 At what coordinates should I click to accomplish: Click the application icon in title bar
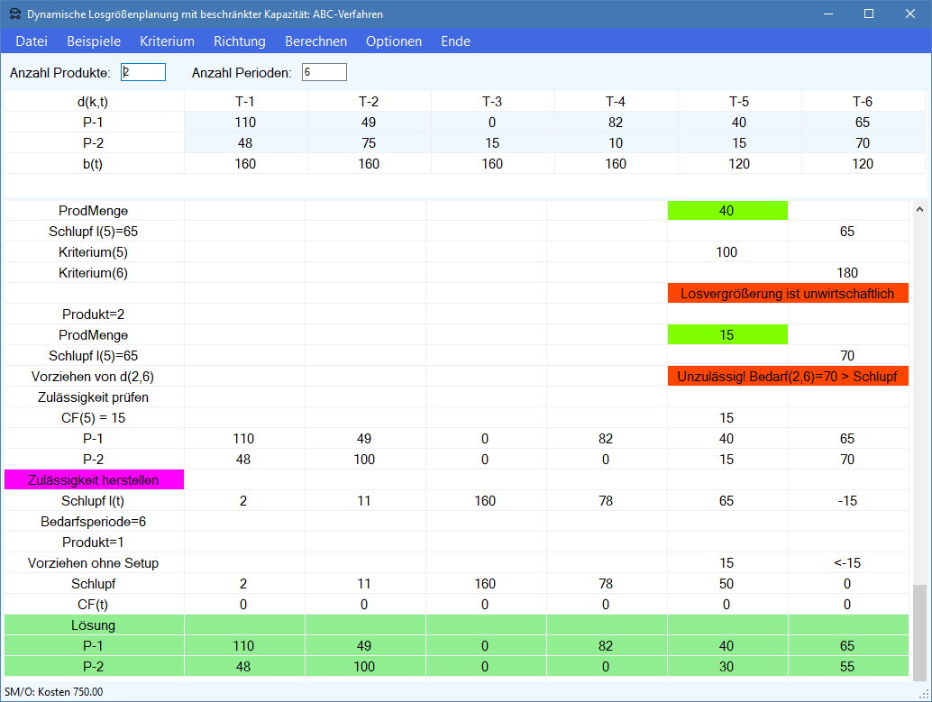(x=14, y=14)
